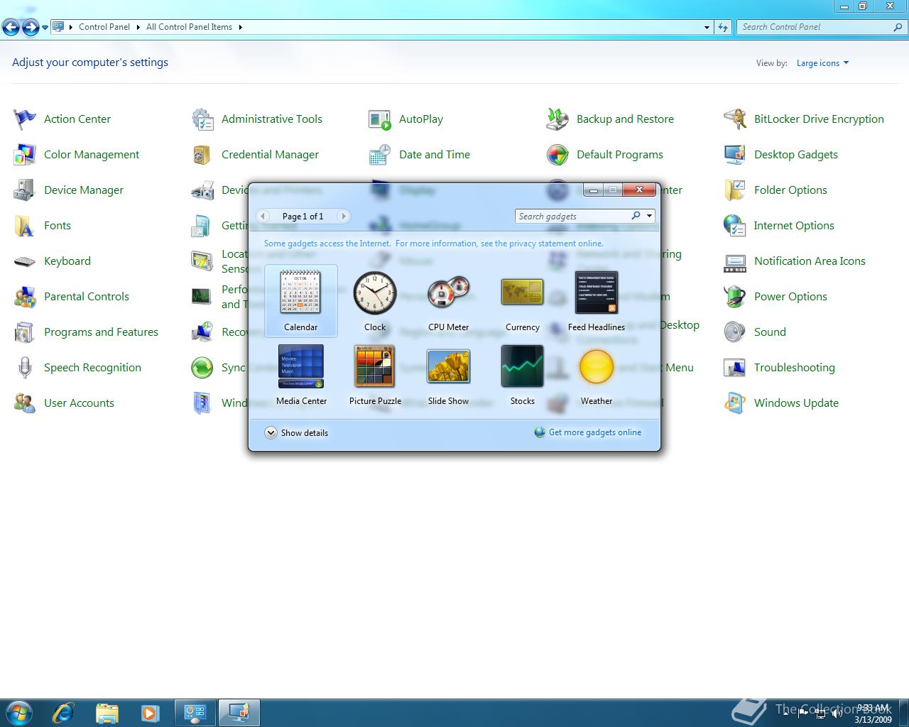Open Windows Update icon
909x727 pixels.
pos(735,403)
